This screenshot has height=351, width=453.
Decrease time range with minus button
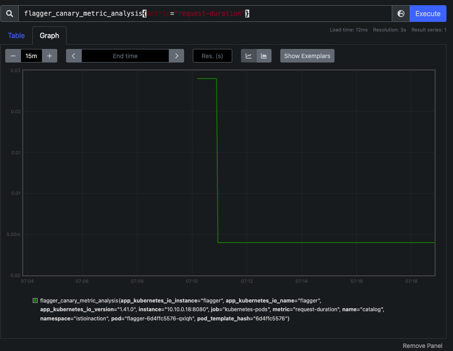(13, 56)
